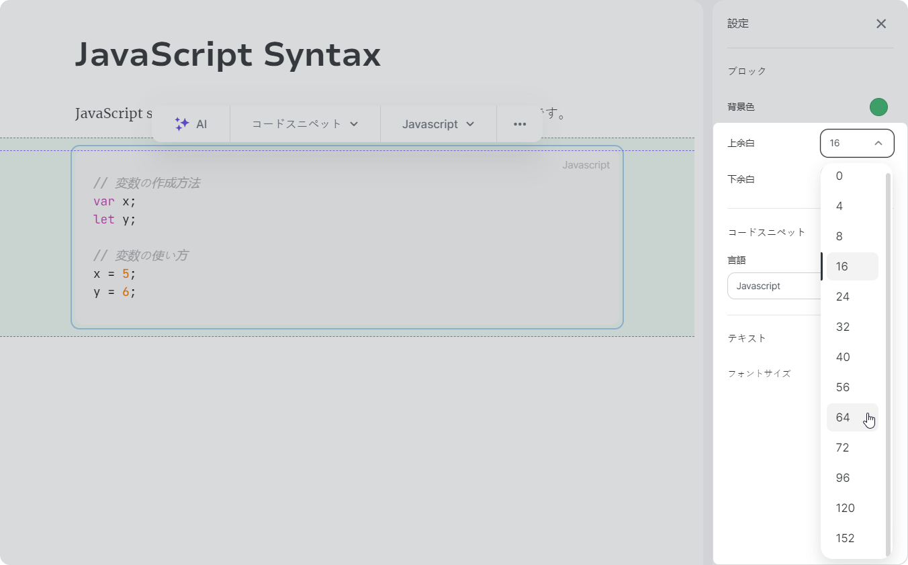Select 4 in the padding list
The image size is (908, 565).
(x=852, y=206)
